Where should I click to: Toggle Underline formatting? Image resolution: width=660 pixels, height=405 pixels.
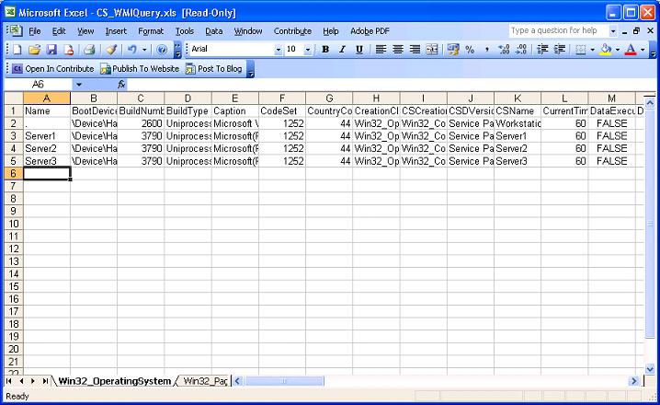click(358, 50)
